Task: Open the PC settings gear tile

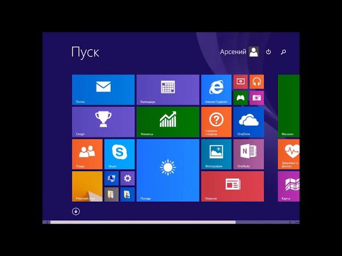Action: (128, 178)
